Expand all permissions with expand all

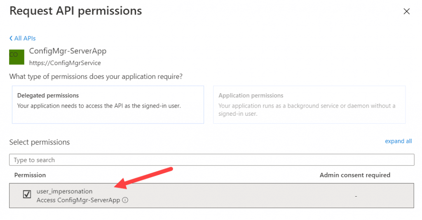[x=399, y=141]
